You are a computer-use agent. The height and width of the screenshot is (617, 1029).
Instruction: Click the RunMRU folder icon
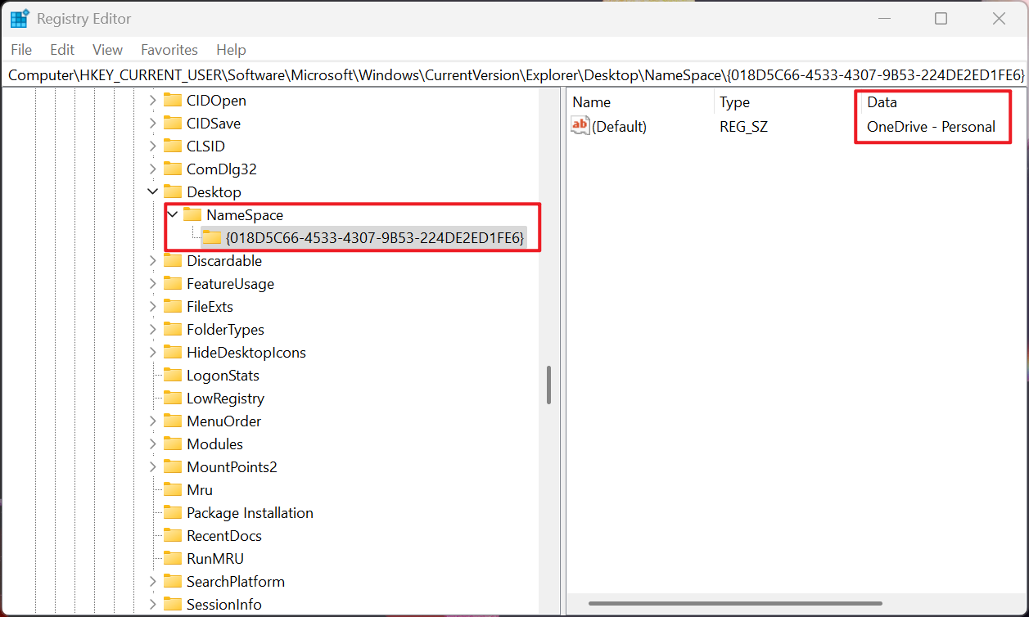(x=172, y=559)
